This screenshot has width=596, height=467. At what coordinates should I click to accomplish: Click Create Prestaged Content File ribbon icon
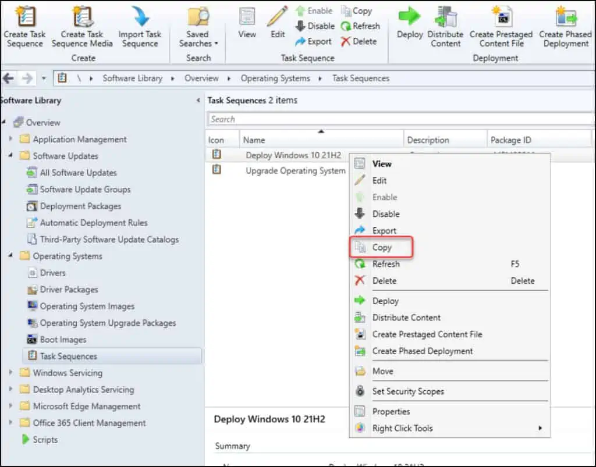(502, 17)
